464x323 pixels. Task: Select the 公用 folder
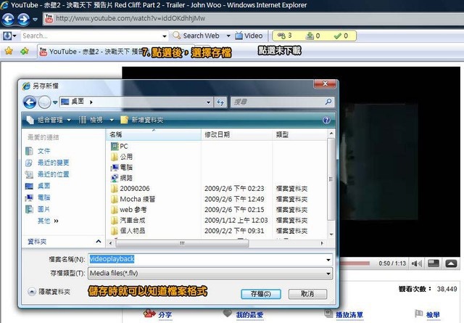click(x=122, y=157)
